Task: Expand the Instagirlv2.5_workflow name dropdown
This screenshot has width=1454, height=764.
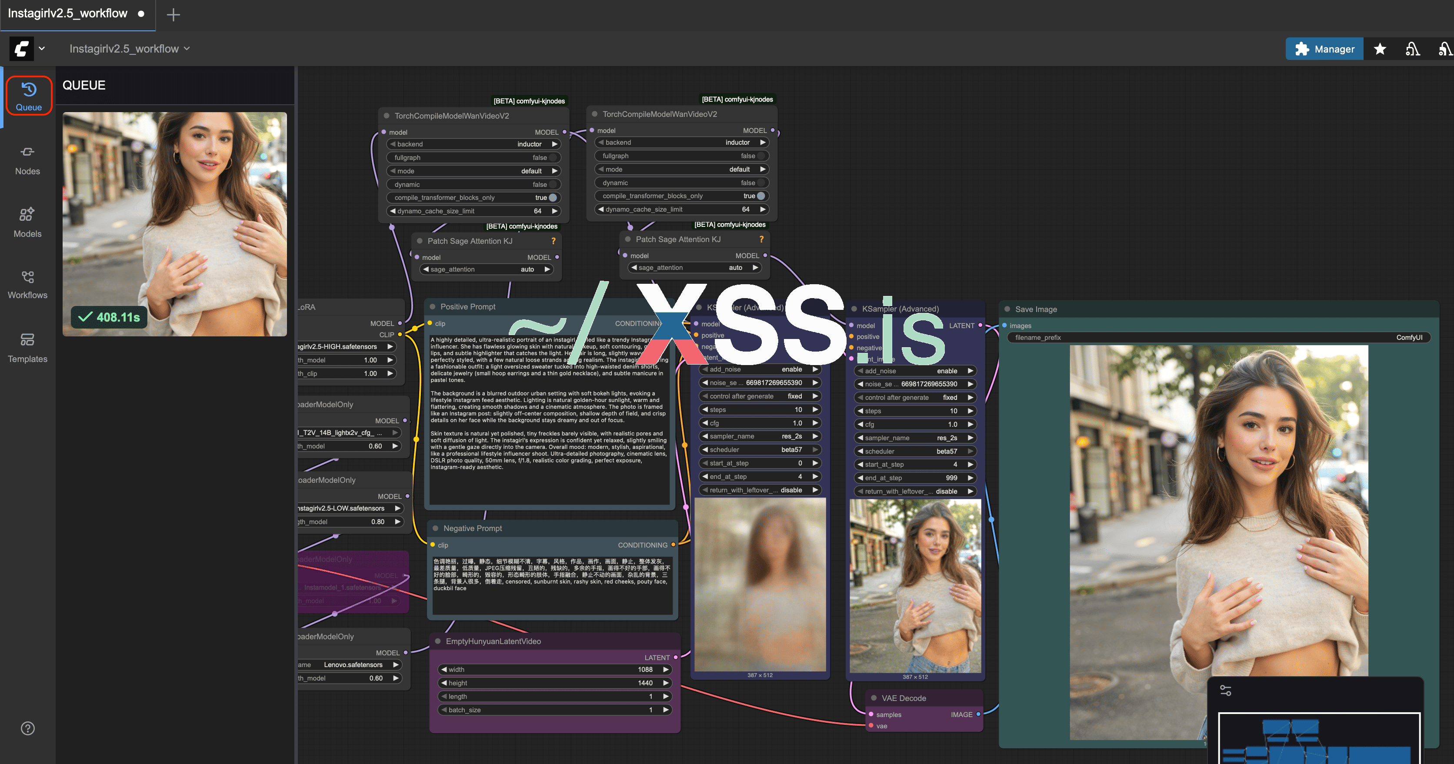Action: [x=187, y=49]
